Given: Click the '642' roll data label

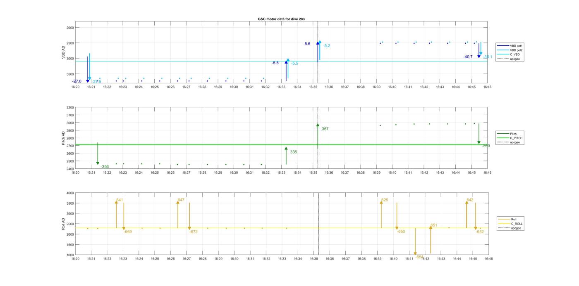Looking at the screenshot, I should (470, 200).
